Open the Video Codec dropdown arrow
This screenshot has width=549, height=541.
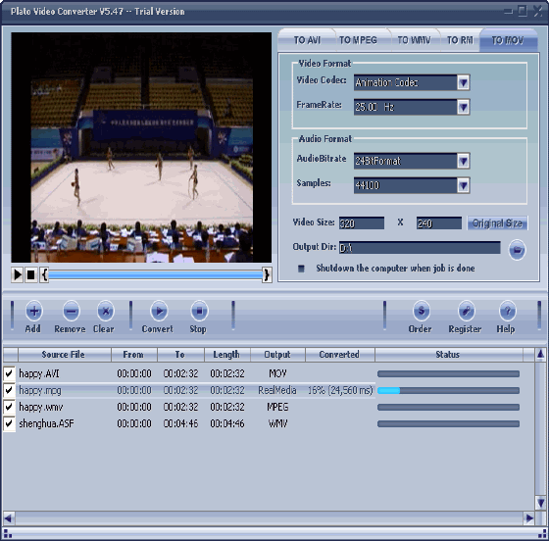click(x=463, y=82)
